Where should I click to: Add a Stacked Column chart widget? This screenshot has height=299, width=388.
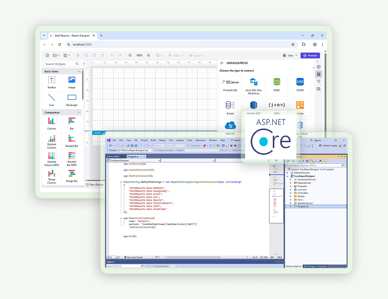[52, 142]
